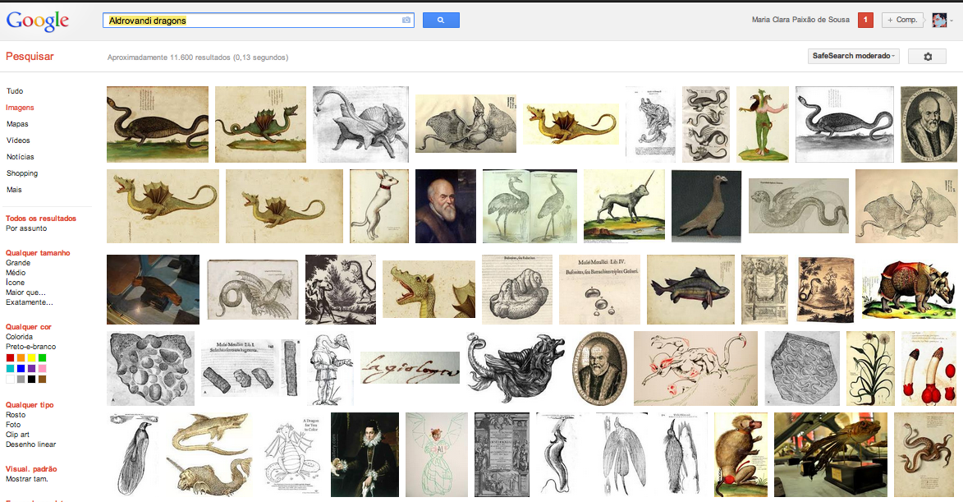Image resolution: width=963 pixels, height=502 pixels.
Task: Select the red color filter swatch
Action: pos(10,358)
